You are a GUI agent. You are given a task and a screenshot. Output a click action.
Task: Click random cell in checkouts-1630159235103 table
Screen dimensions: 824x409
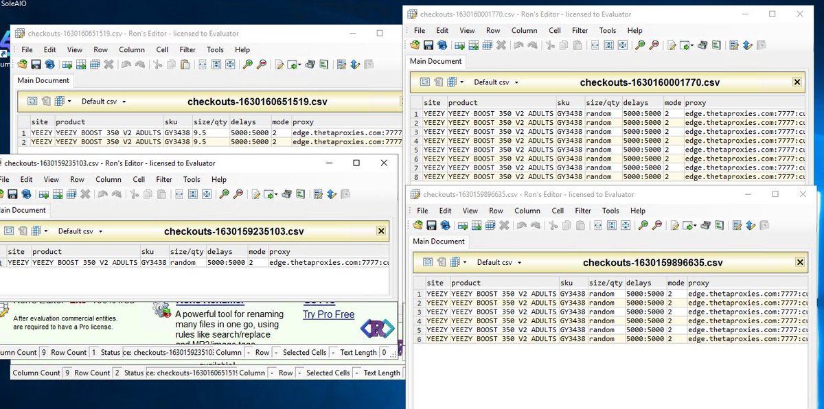point(187,262)
